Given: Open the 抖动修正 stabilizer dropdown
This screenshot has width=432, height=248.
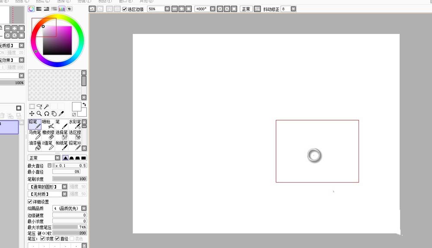Looking at the screenshot, I should (x=293, y=9).
